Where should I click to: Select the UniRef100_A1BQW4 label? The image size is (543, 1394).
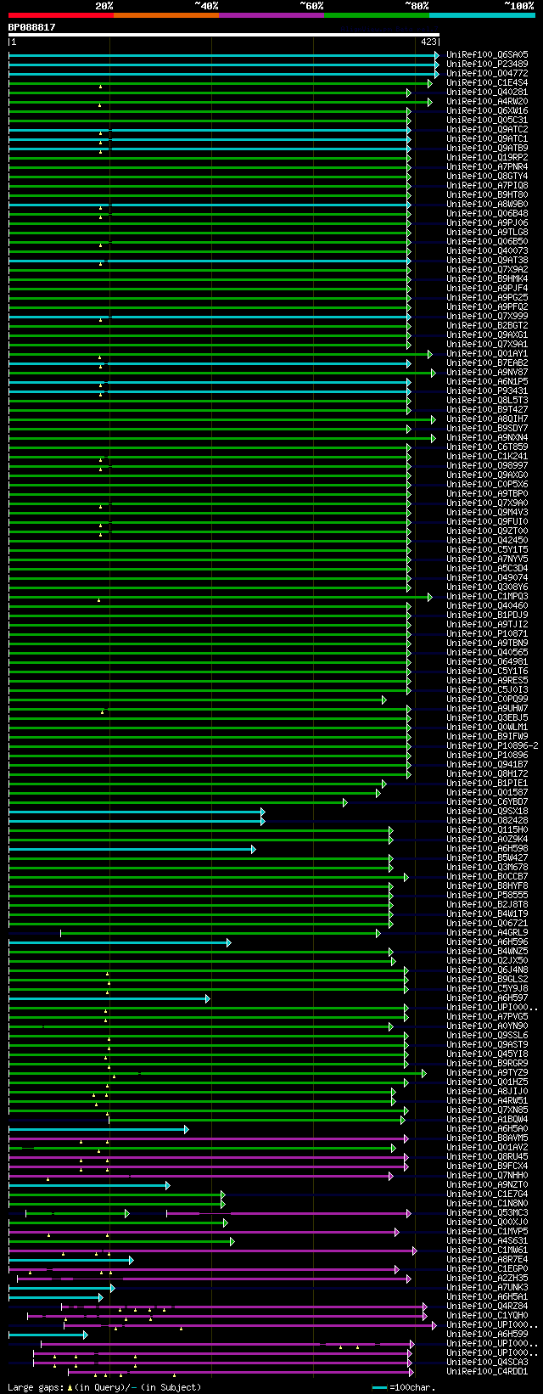[x=487, y=1120]
